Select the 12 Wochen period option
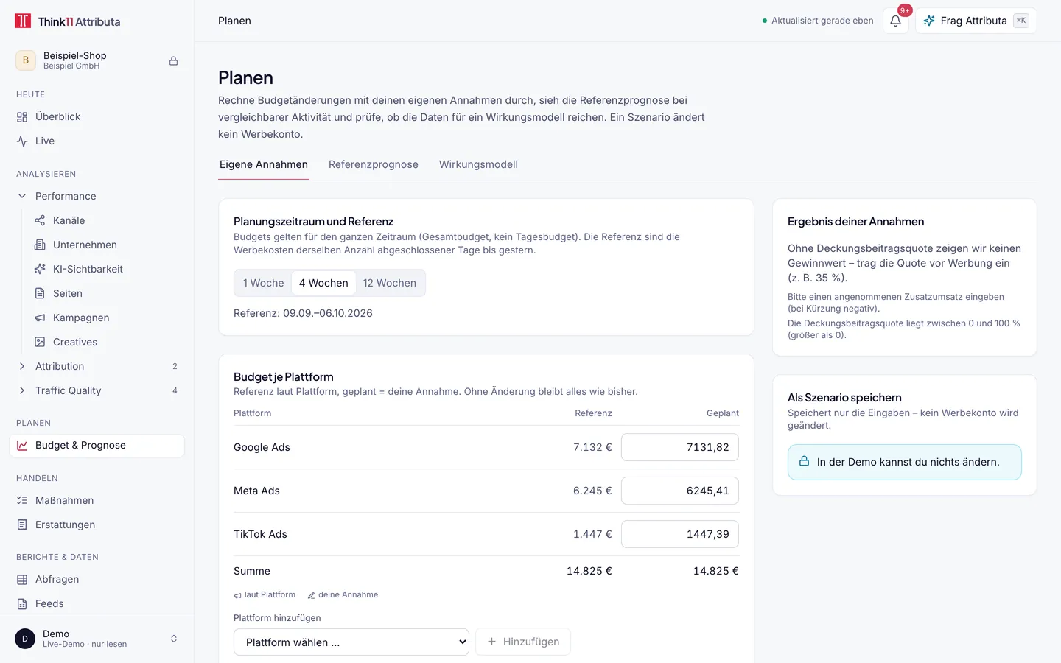 [389, 283]
